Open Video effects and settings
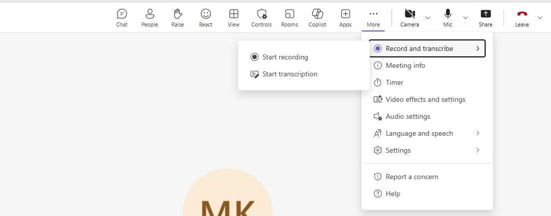 pyautogui.click(x=427, y=99)
